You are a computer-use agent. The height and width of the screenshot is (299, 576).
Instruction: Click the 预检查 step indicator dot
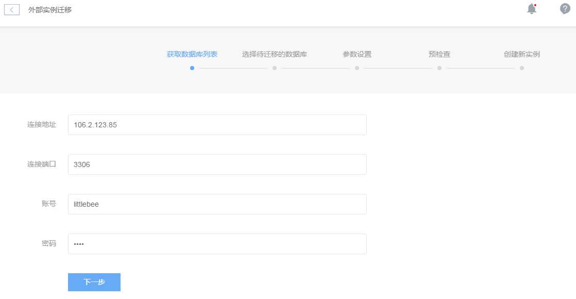[x=439, y=68]
